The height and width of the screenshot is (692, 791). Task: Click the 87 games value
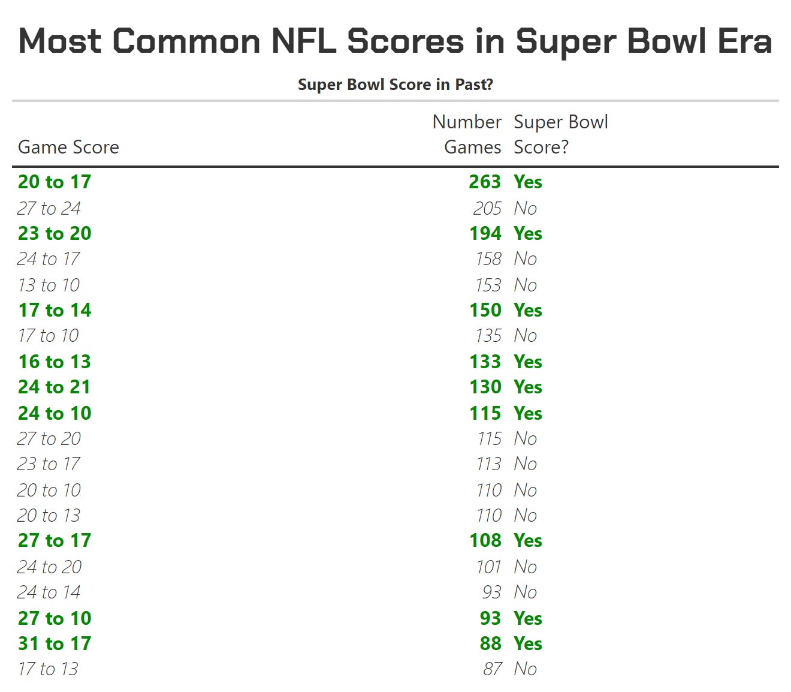coord(493,669)
